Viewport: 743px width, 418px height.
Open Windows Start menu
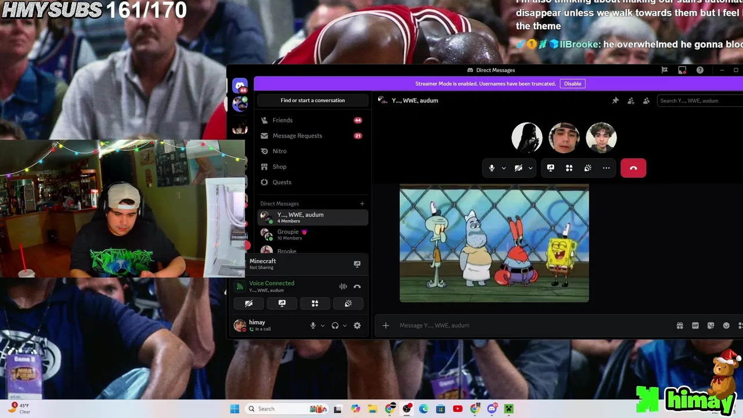(x=235, y=409)
